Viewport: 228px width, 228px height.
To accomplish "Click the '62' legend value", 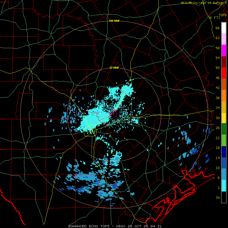I will click(218, 38).
